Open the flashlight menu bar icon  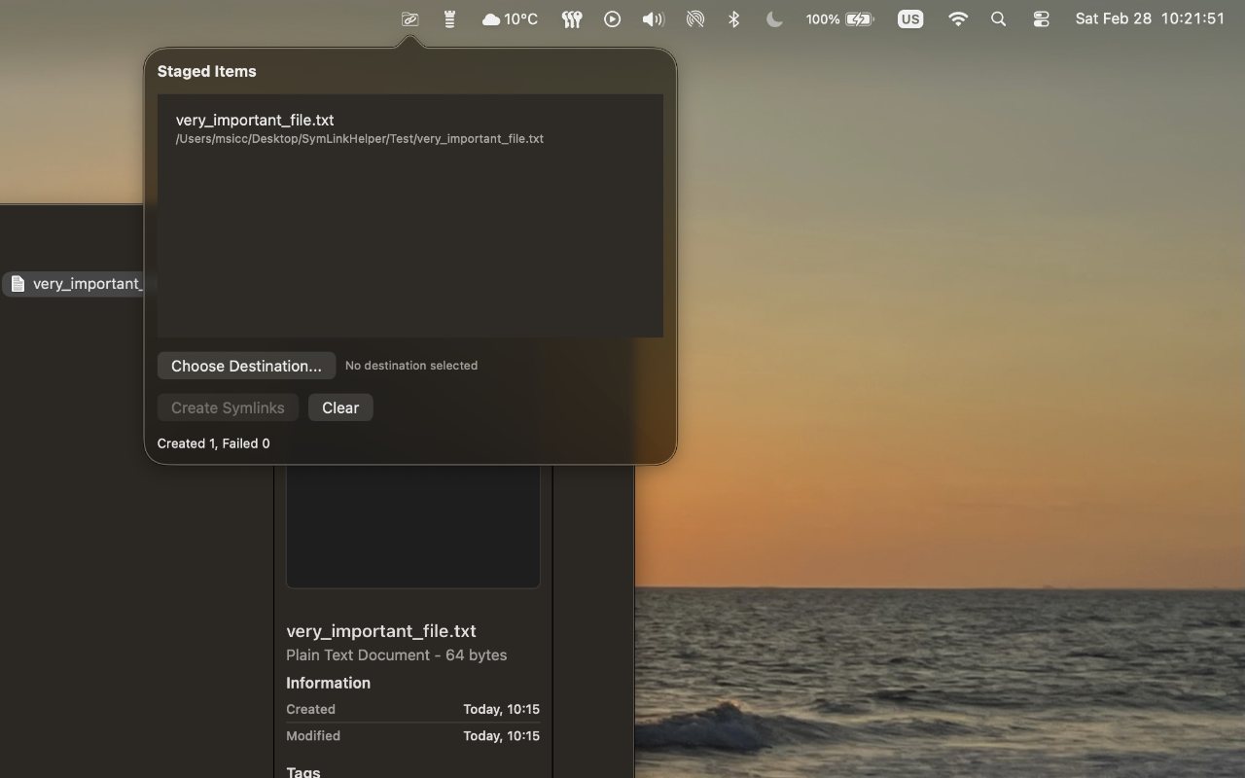448,18
